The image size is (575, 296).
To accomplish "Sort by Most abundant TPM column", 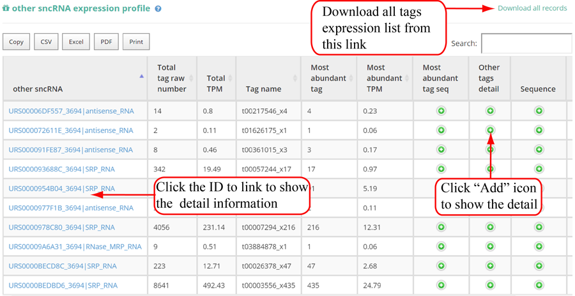I will 385,78.
